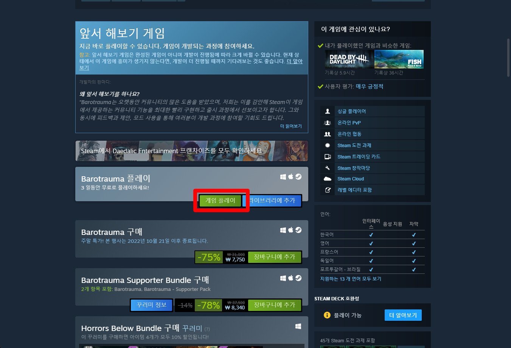Click the 온라인 PvP icon
The height and width of the screenshot is (348, 511).
[x=328, y=123]
